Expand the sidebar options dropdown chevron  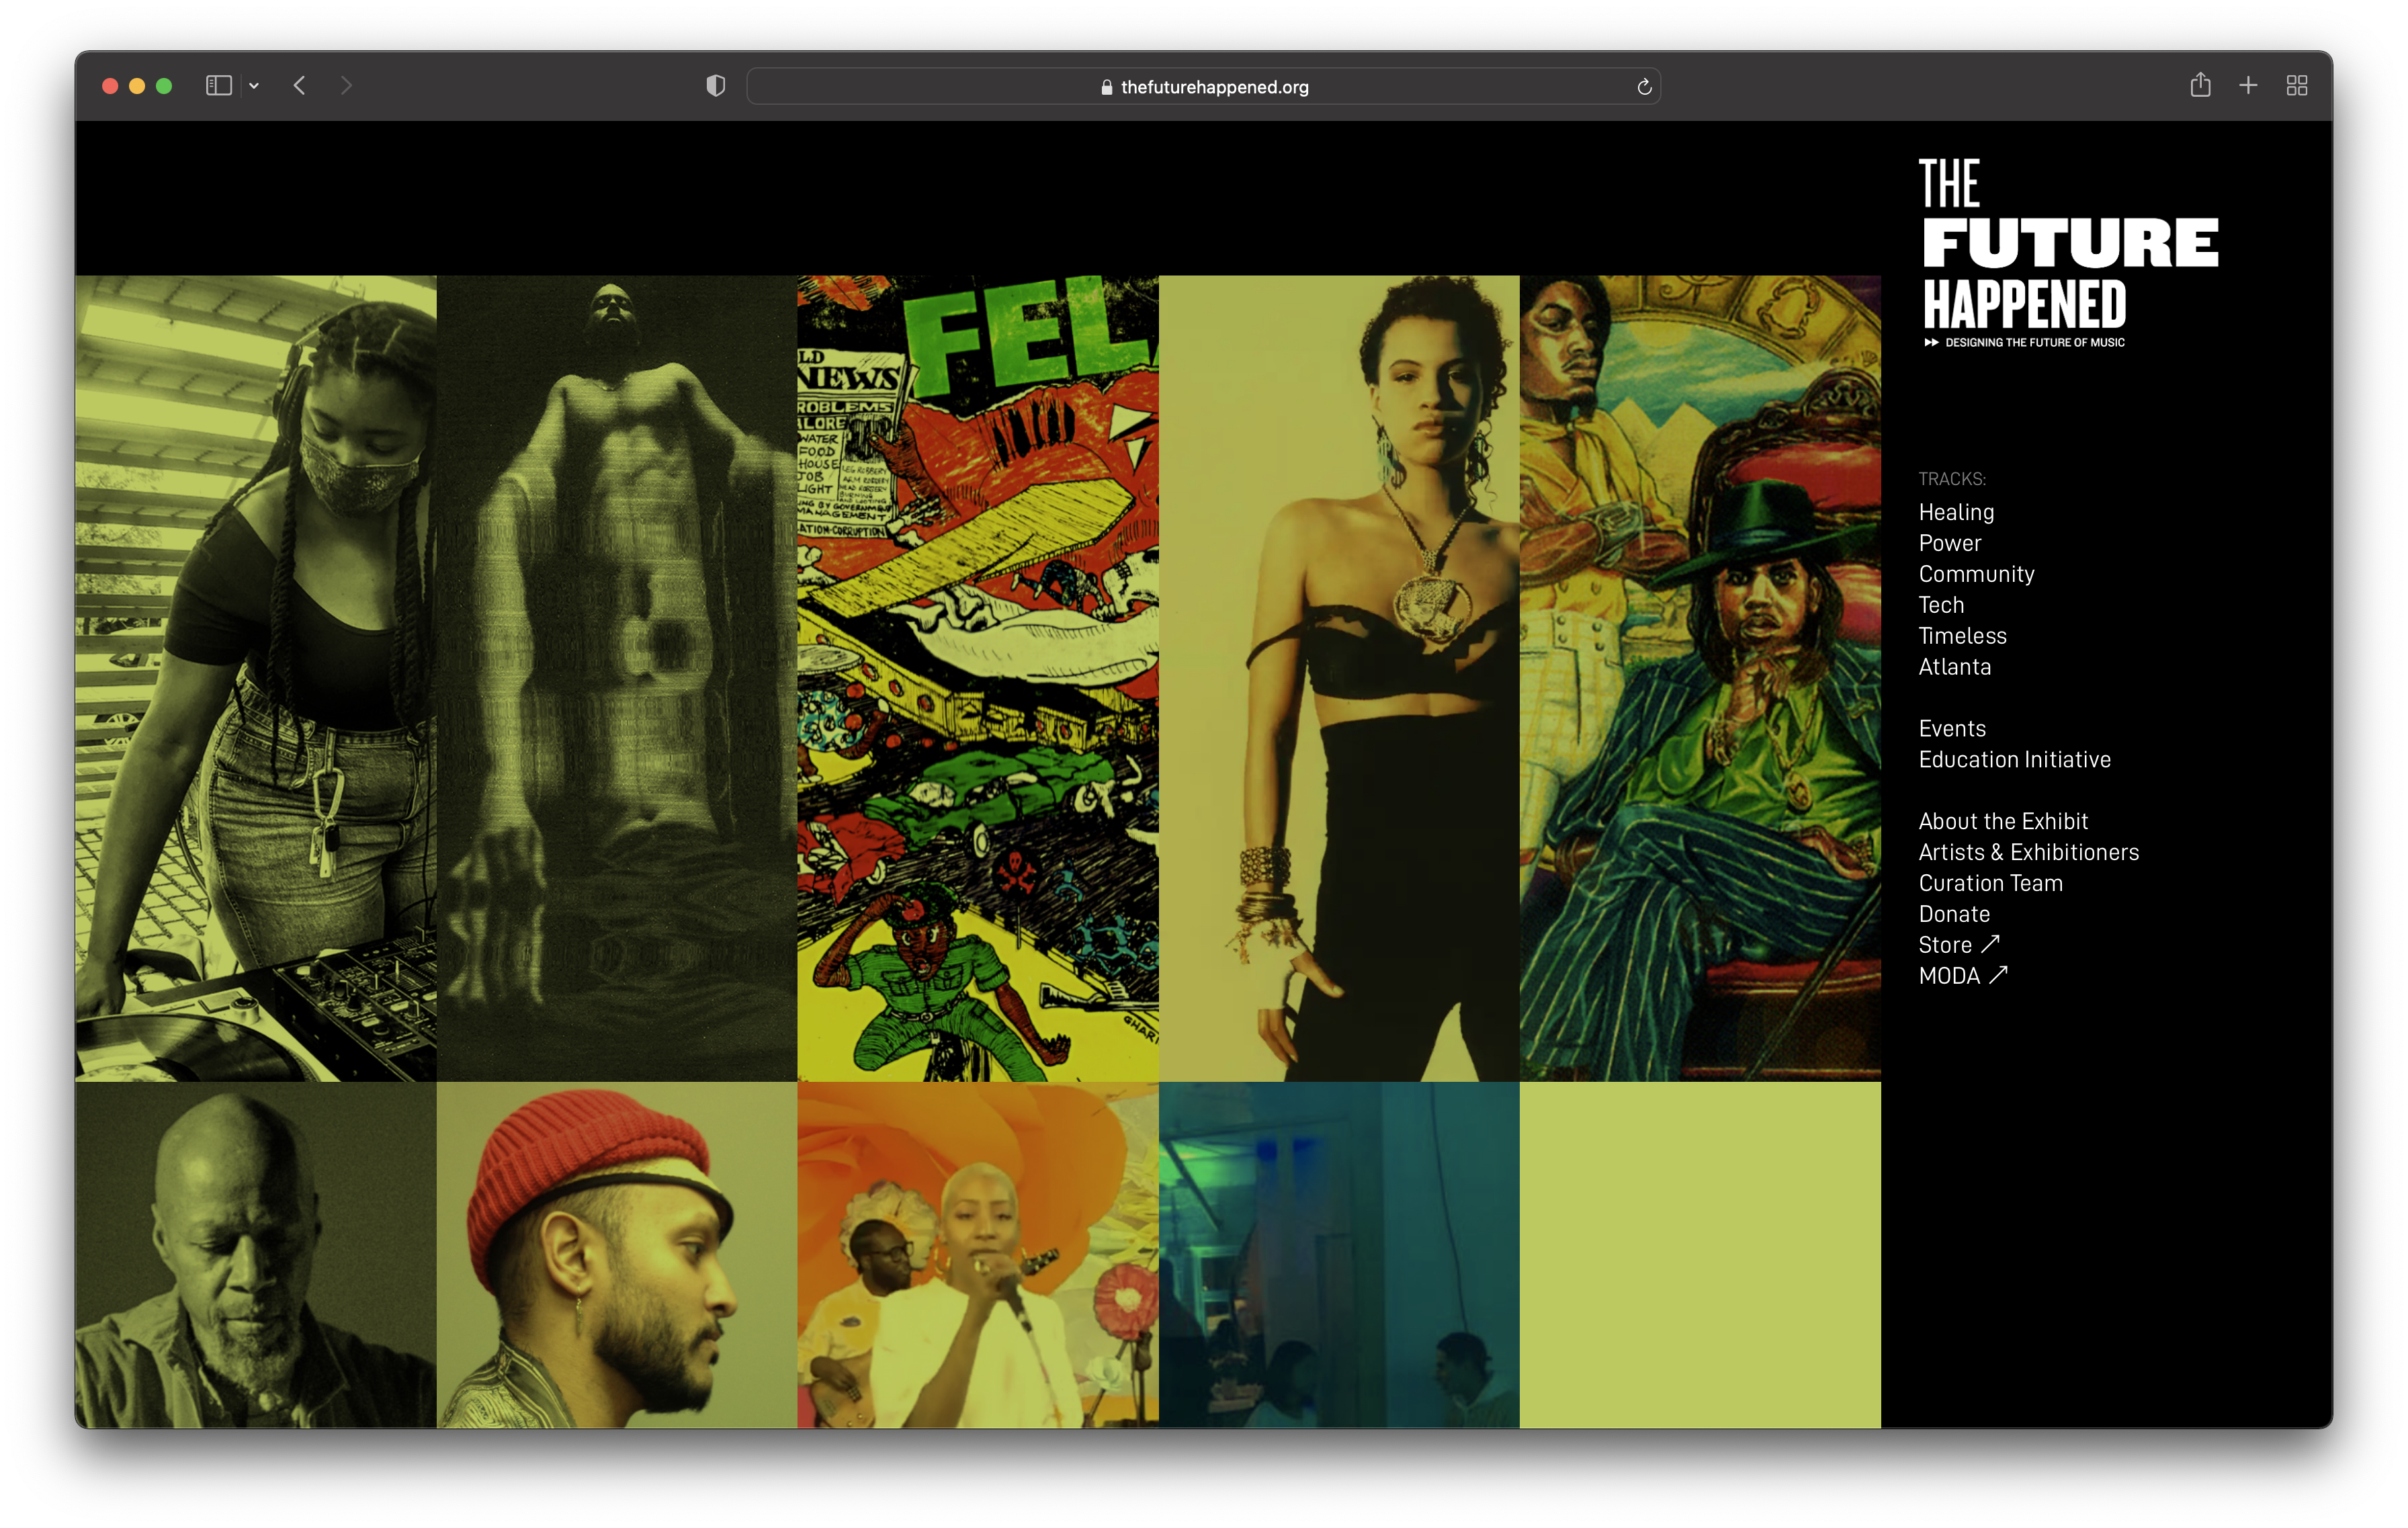point(254,86)
